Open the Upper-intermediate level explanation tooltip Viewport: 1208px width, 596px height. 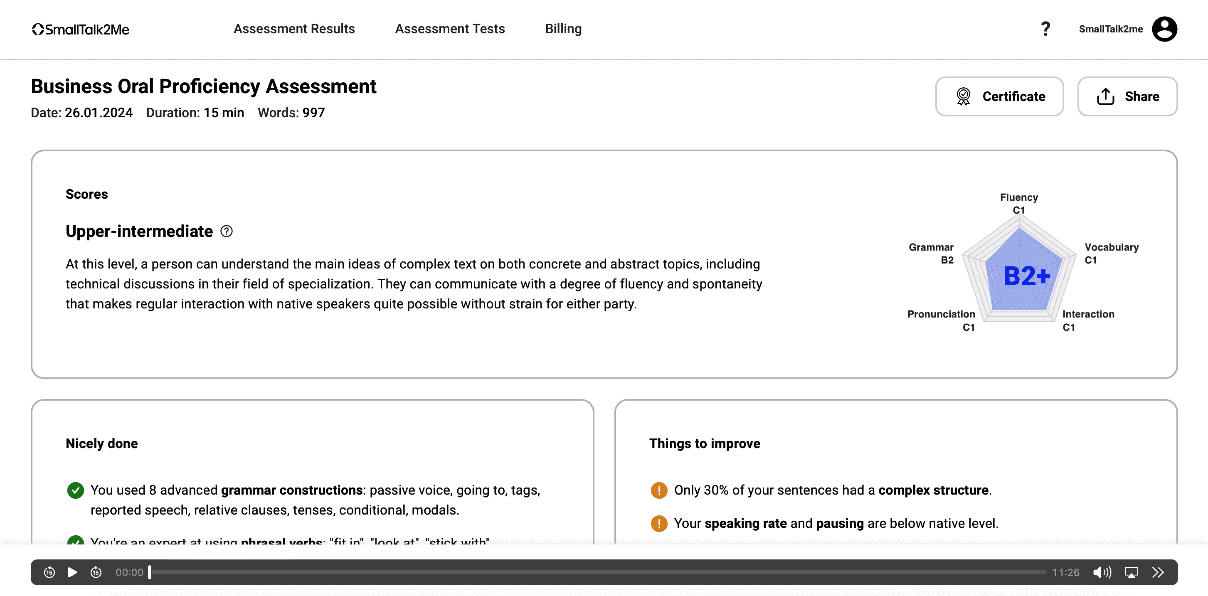[227, 231]
